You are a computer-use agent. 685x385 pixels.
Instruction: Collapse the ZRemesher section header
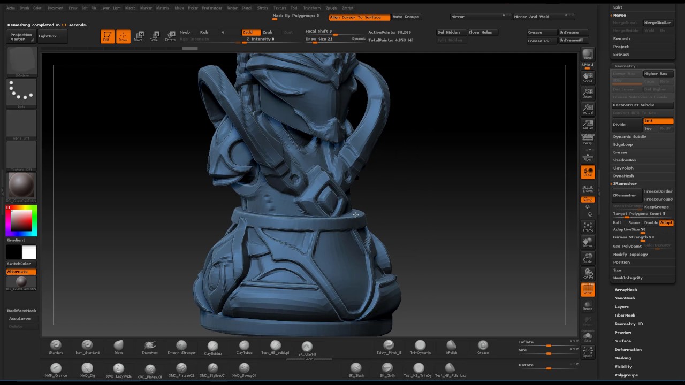[625, 183]
